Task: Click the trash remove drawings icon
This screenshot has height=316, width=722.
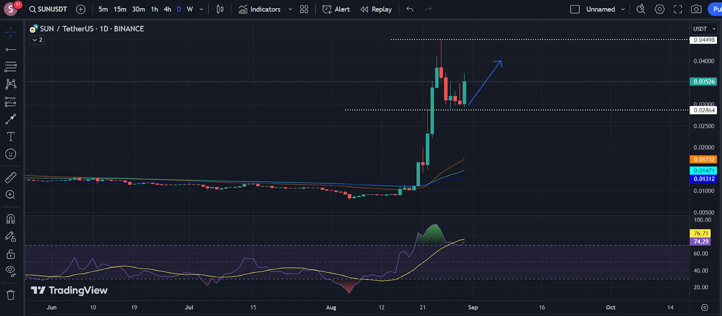Action: [x=10, y=295]
